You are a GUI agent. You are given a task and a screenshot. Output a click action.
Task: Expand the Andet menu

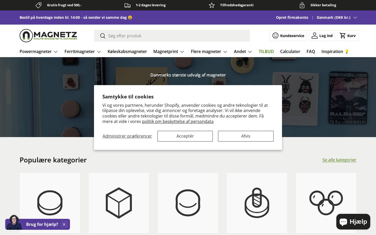[x=243, y=51]
